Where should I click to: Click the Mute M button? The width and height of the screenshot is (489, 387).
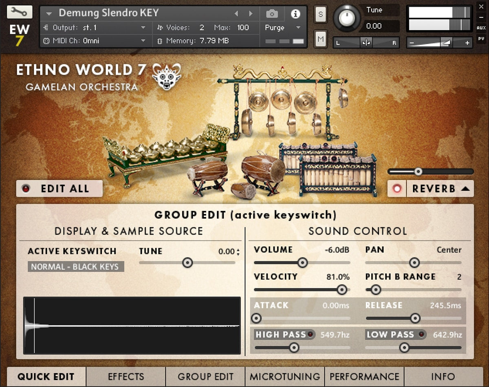320,39
